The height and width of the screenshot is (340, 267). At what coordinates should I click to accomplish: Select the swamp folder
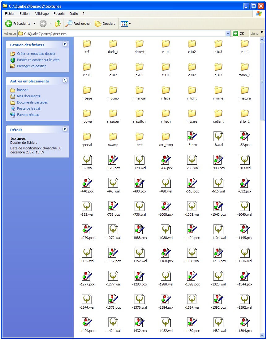click(x=113, y=137)
